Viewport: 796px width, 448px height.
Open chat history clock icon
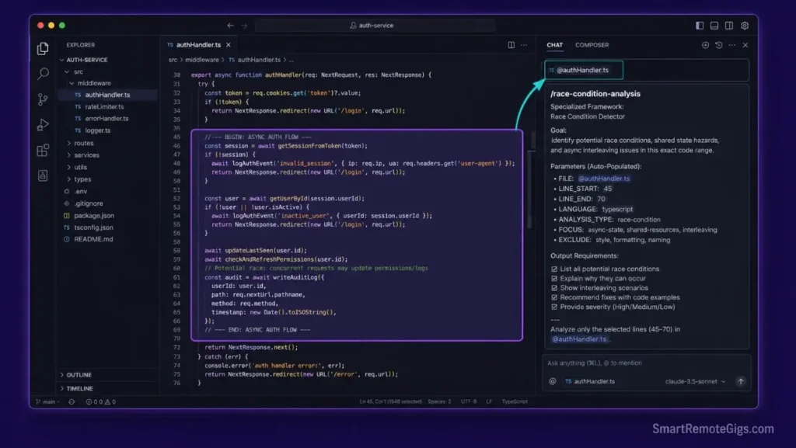(719, 45)
